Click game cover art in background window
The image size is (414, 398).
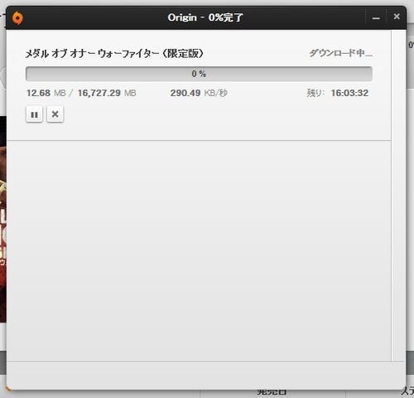coord(3,219)
